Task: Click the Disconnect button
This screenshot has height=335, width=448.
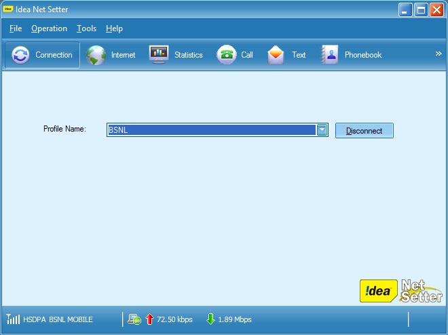Action: point(365,130)
